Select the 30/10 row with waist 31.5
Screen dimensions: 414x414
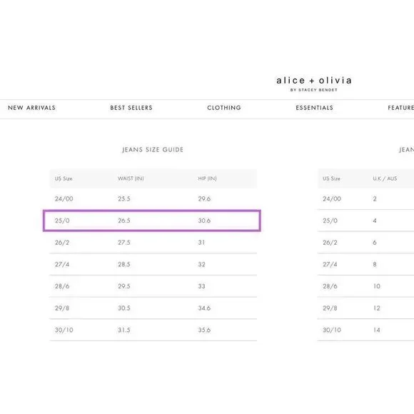pyautogui.click(x=153, y=330)
